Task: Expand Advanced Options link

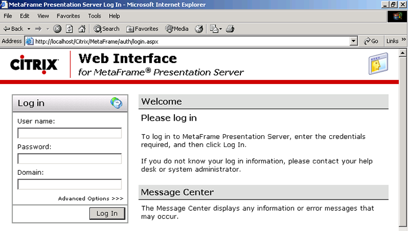Action: coord(91,198)
